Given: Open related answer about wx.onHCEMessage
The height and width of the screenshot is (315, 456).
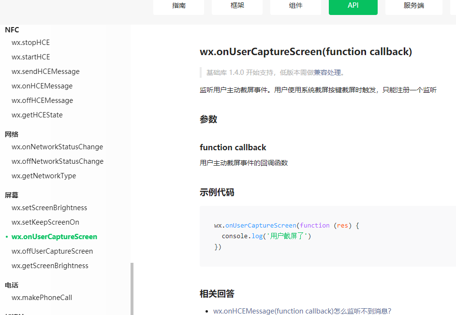Looking at the screenshot, I should (x=302, y=311).
